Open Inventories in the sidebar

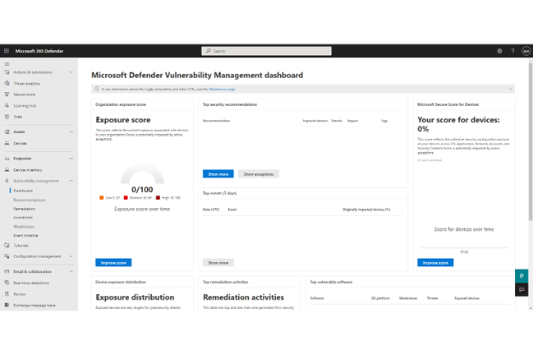coord(23,218)
